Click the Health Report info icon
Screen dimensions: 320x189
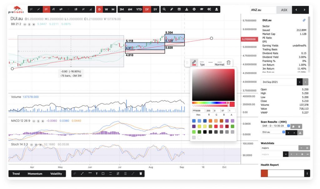coord(307,173)
